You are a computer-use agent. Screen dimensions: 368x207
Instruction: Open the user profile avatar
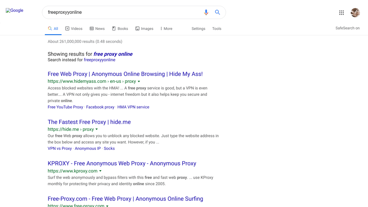click(355, 13)
